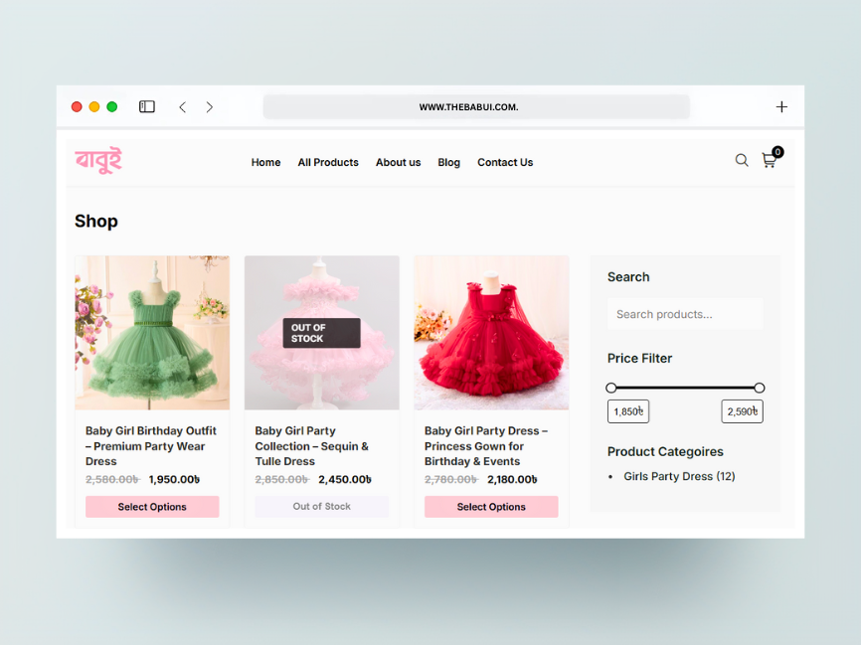This screenshot has height=645, width=861.
Task: Open Baby Girl Birthday Outfit product title
Action: pyautogui.click(x=151, y=446)
